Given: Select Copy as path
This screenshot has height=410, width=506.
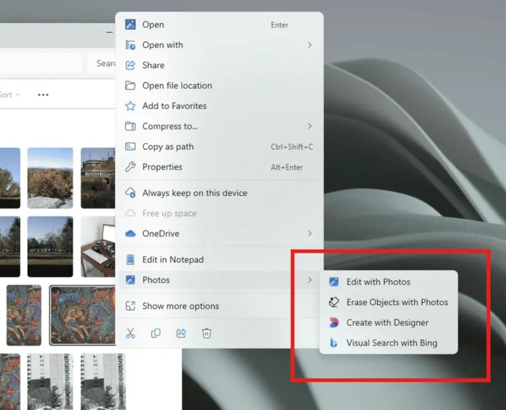Looking at the screenshot, I should coord(168,147).
